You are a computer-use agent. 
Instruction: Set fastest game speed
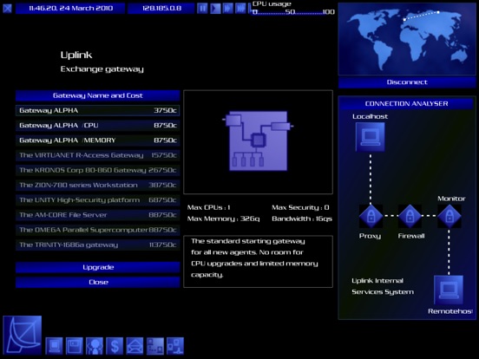[240, 9]
